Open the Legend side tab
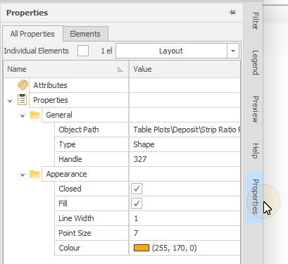The image size is (288, 264). pyautogui.click(x=255, y=63)
